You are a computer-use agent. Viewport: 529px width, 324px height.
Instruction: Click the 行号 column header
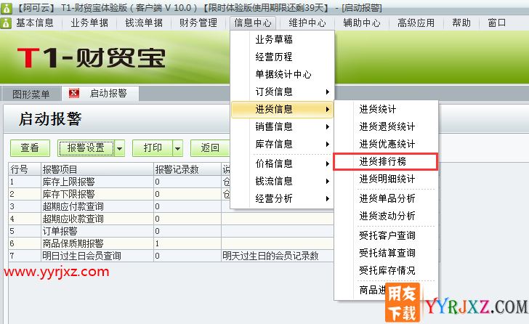click(x=24, y=169)
